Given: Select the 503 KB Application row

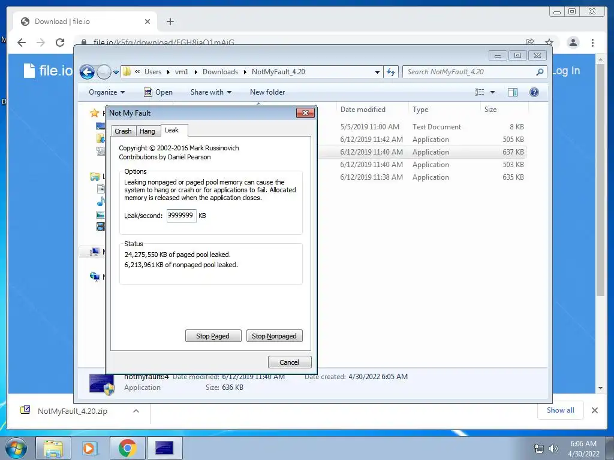Looking at the screenshot, I should 423,165.
